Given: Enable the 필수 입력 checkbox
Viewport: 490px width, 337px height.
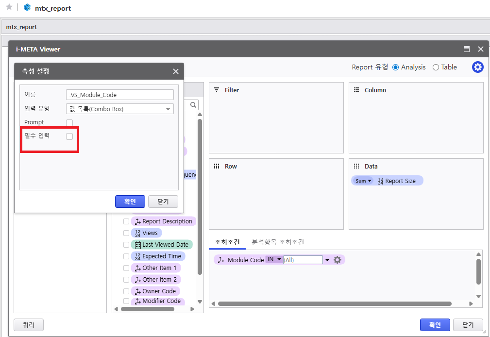Looking at the screenshot, I should pos(69,136).
